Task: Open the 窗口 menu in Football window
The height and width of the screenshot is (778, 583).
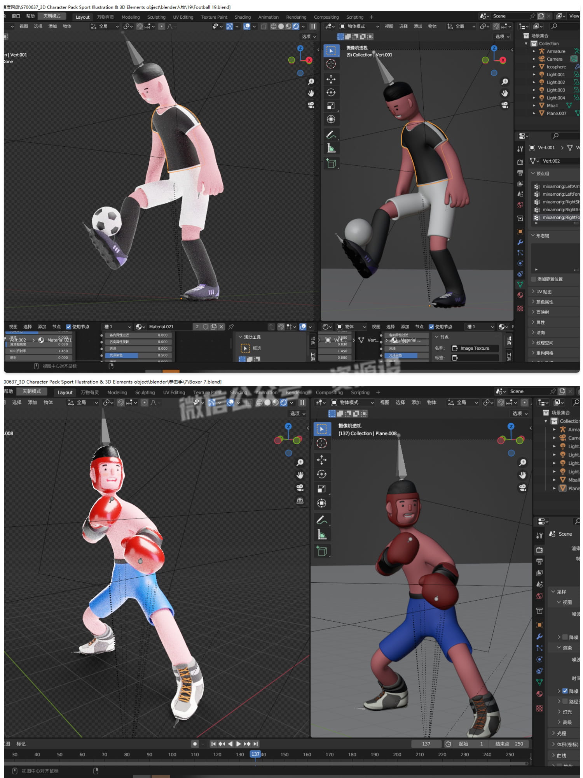Action: (16, 16)
